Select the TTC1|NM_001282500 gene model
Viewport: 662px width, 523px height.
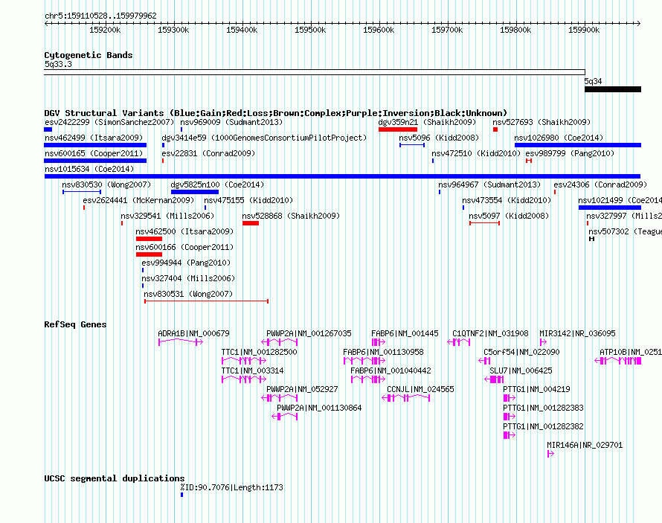pos(244,361)
